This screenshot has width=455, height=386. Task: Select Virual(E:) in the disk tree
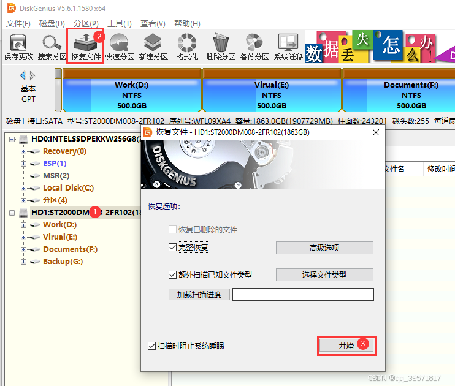point(60,237)
